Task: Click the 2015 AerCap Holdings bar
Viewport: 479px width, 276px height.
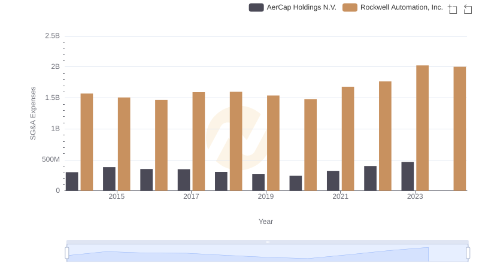Action: pyautogui.click(x=109, y=179)
